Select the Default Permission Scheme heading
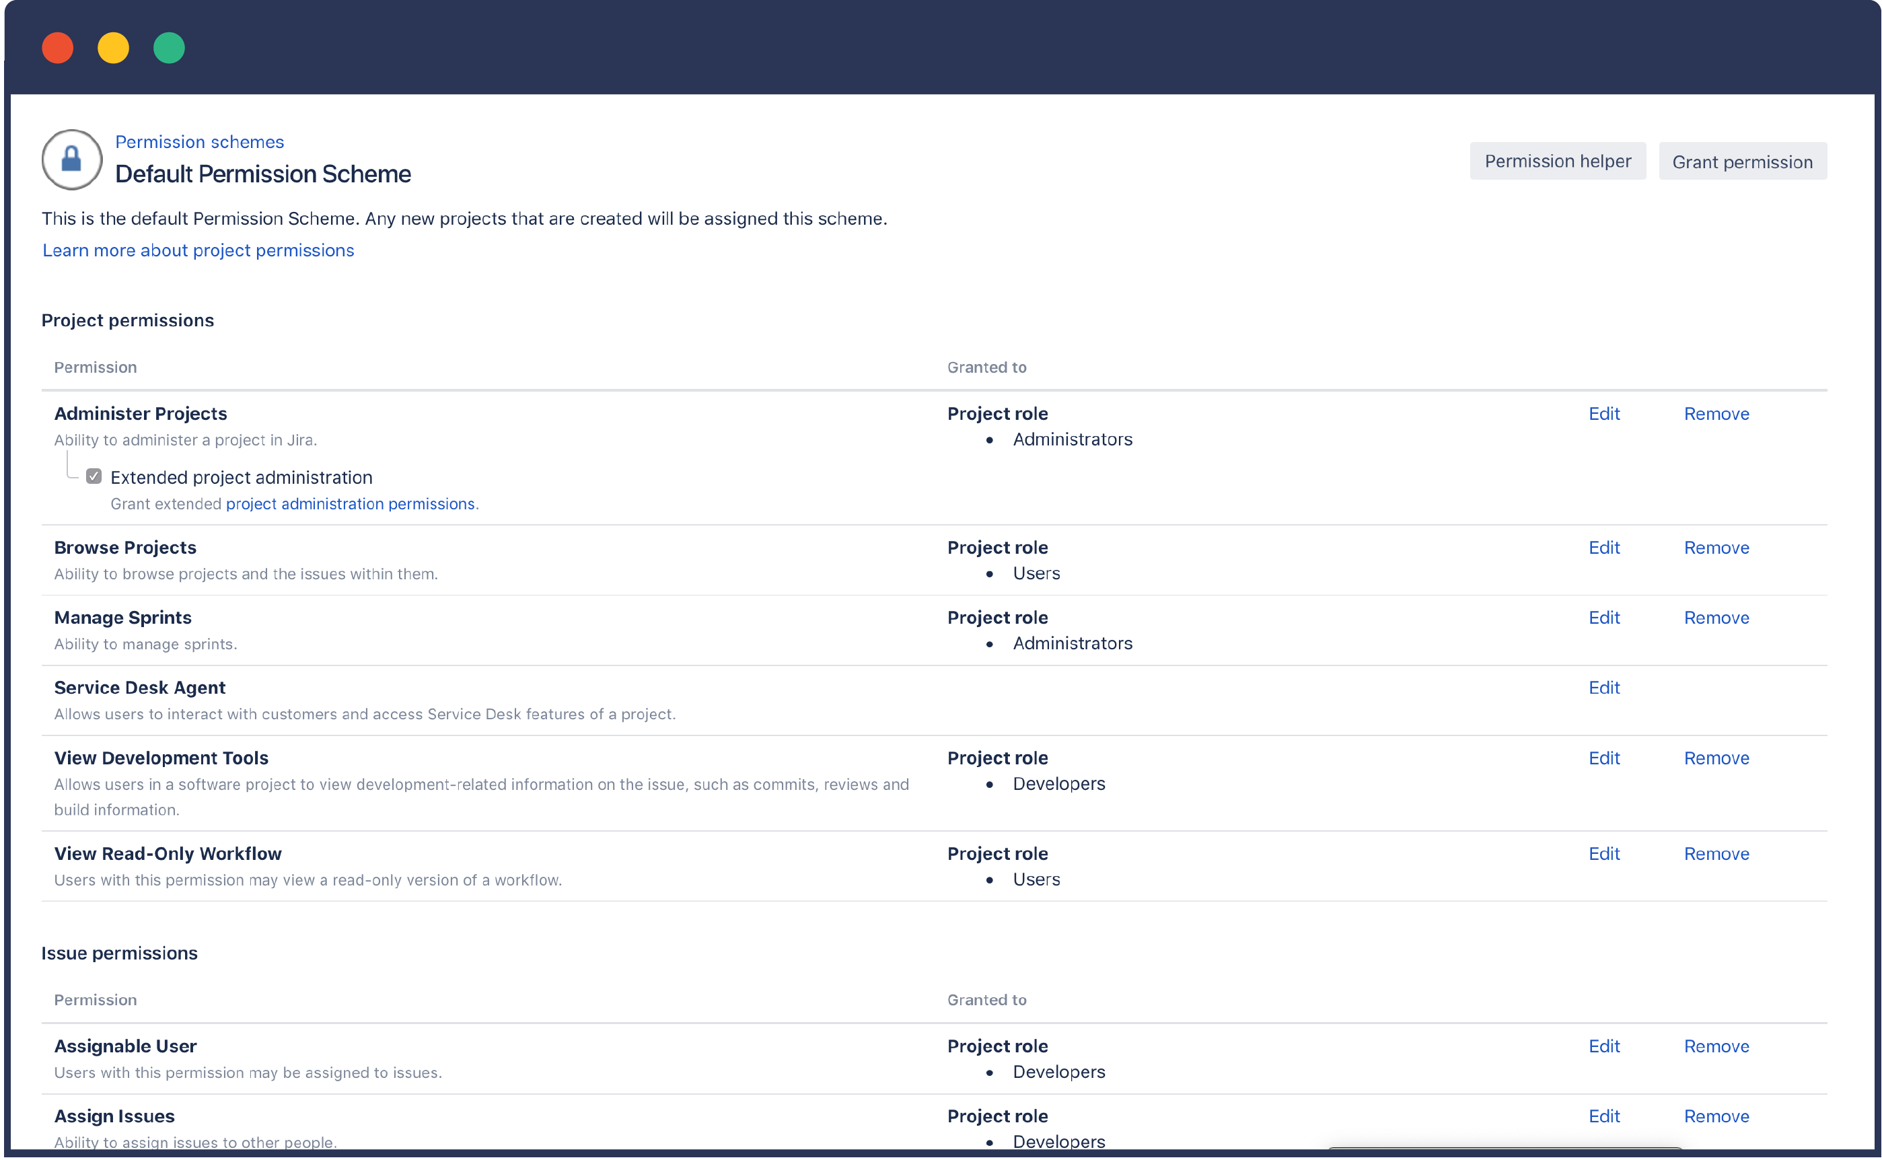The height and width of the screenshot is (1160, 1882). click(262, 174)
